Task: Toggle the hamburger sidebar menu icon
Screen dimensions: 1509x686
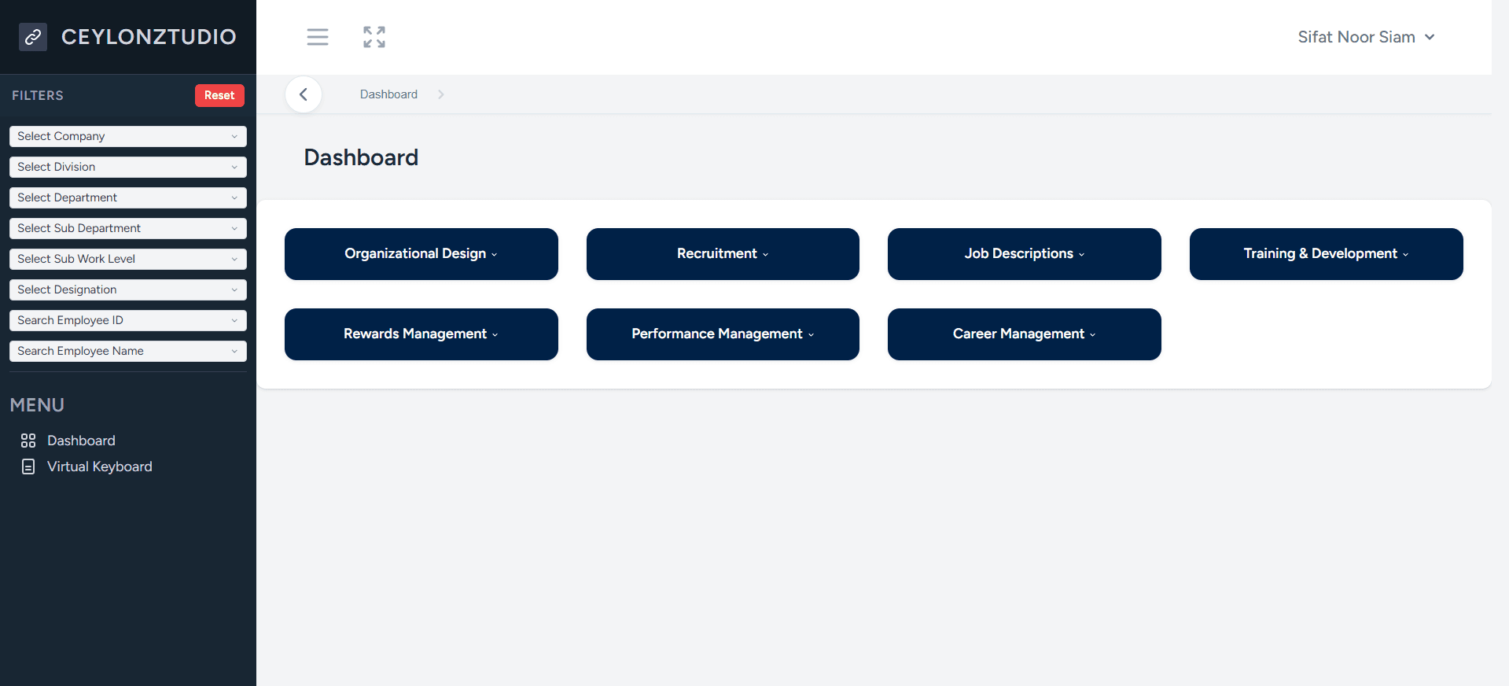Action: click(318, 37)
